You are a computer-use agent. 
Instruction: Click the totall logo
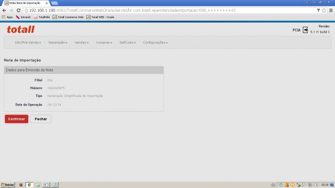(x=21, y=30)
